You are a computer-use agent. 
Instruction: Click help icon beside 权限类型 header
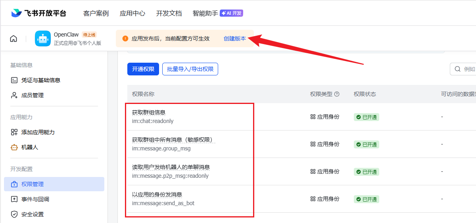[x=337, y=94]
